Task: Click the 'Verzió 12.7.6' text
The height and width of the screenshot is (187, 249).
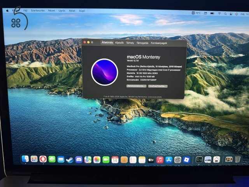Action: (x=133, y=61)
